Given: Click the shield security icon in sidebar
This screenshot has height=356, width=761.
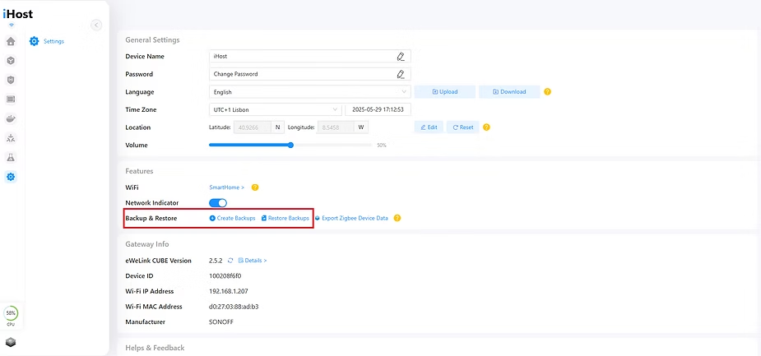Looking at the screenshot, I should [x=11, y=80].
